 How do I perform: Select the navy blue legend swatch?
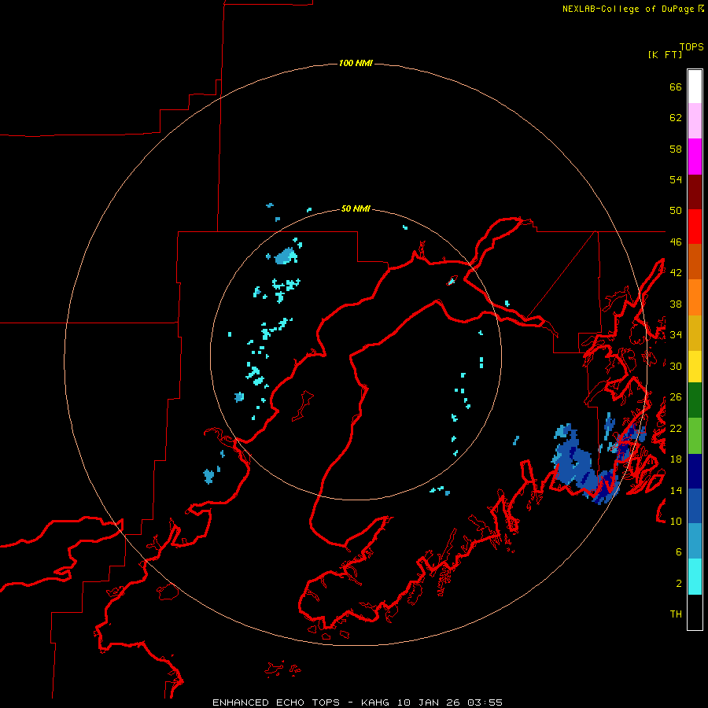(695, 471)
